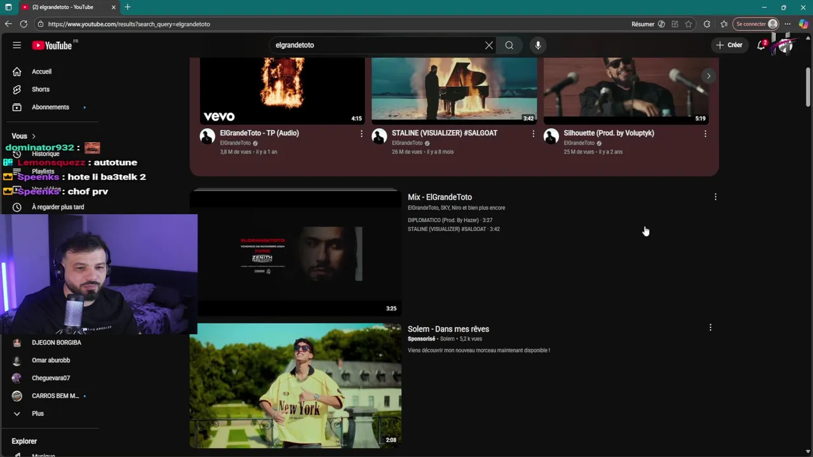Open options for Silhouette video
813x457 pixels.
pyautogui.click(x=705, y=134)
